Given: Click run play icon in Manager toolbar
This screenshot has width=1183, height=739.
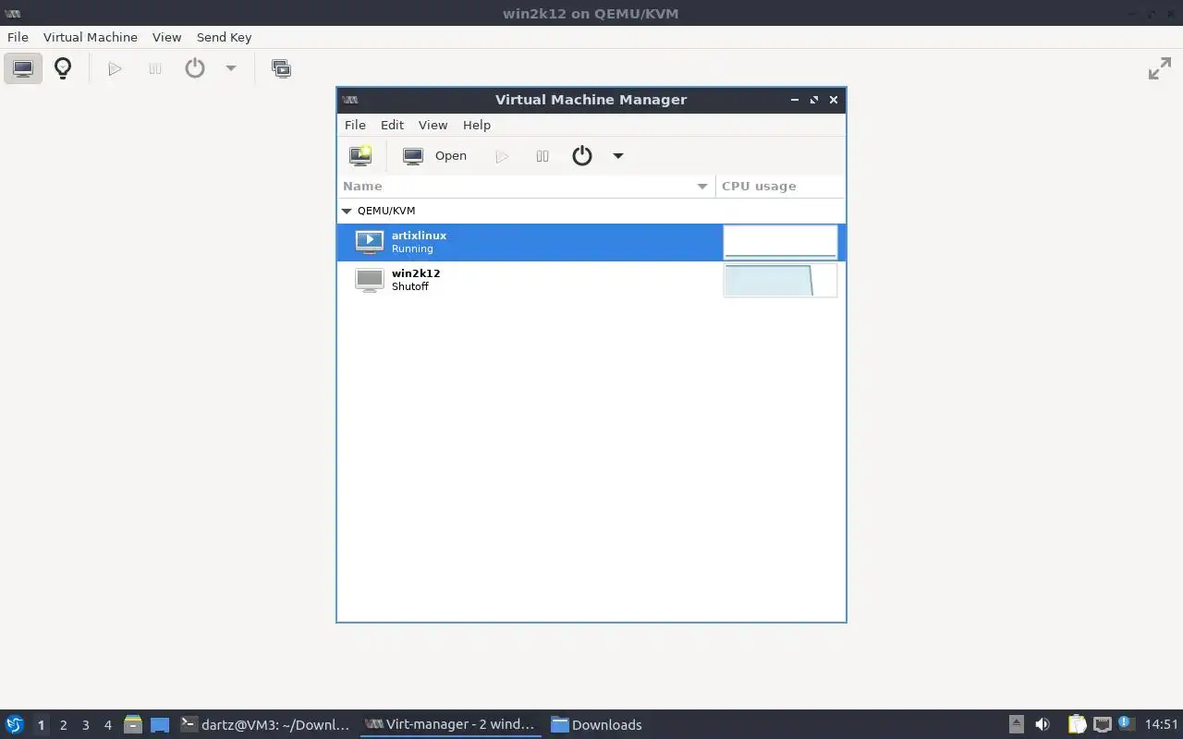Looking at the screenshot, I should [x=502, y=156].
